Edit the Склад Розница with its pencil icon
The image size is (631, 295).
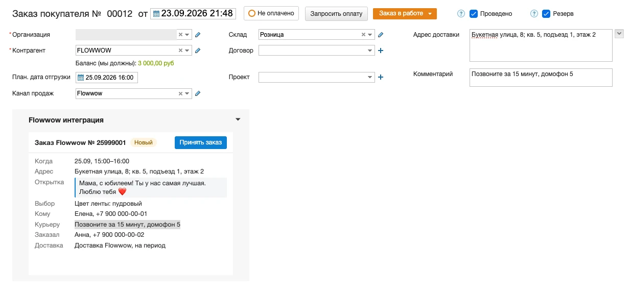380,35
